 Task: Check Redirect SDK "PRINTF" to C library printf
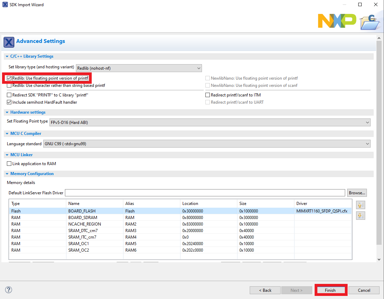9,95
